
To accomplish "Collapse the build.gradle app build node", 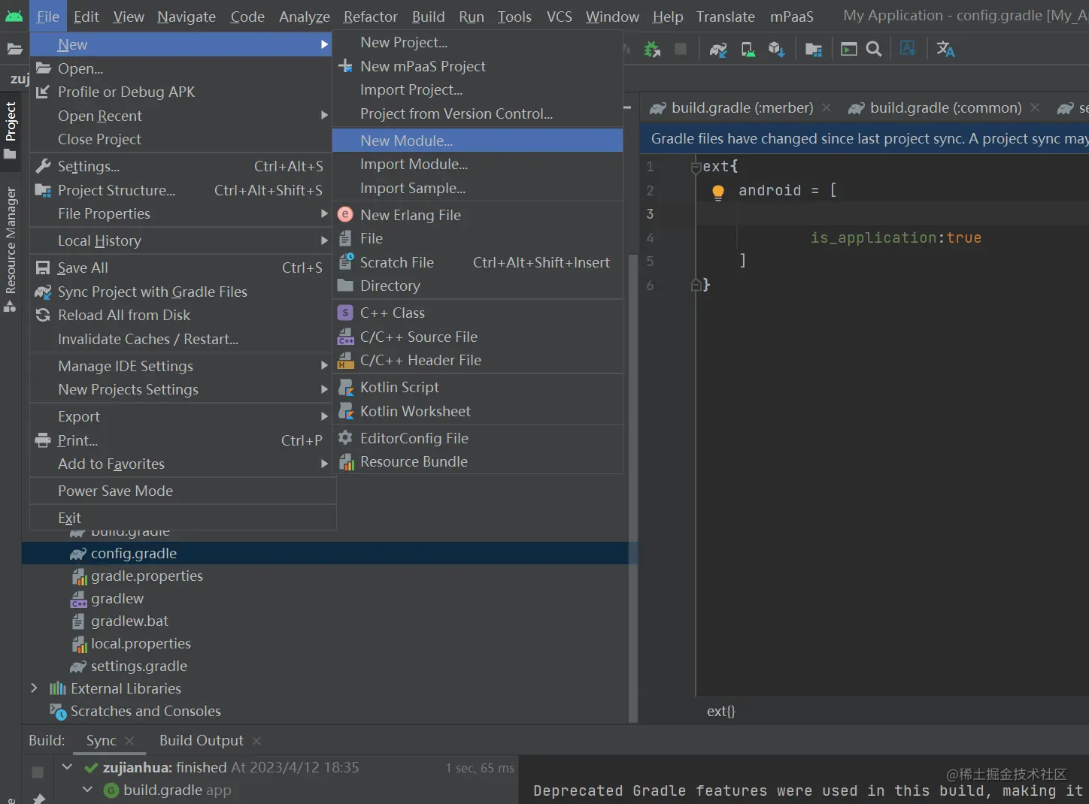I will (x=88, y=790).
